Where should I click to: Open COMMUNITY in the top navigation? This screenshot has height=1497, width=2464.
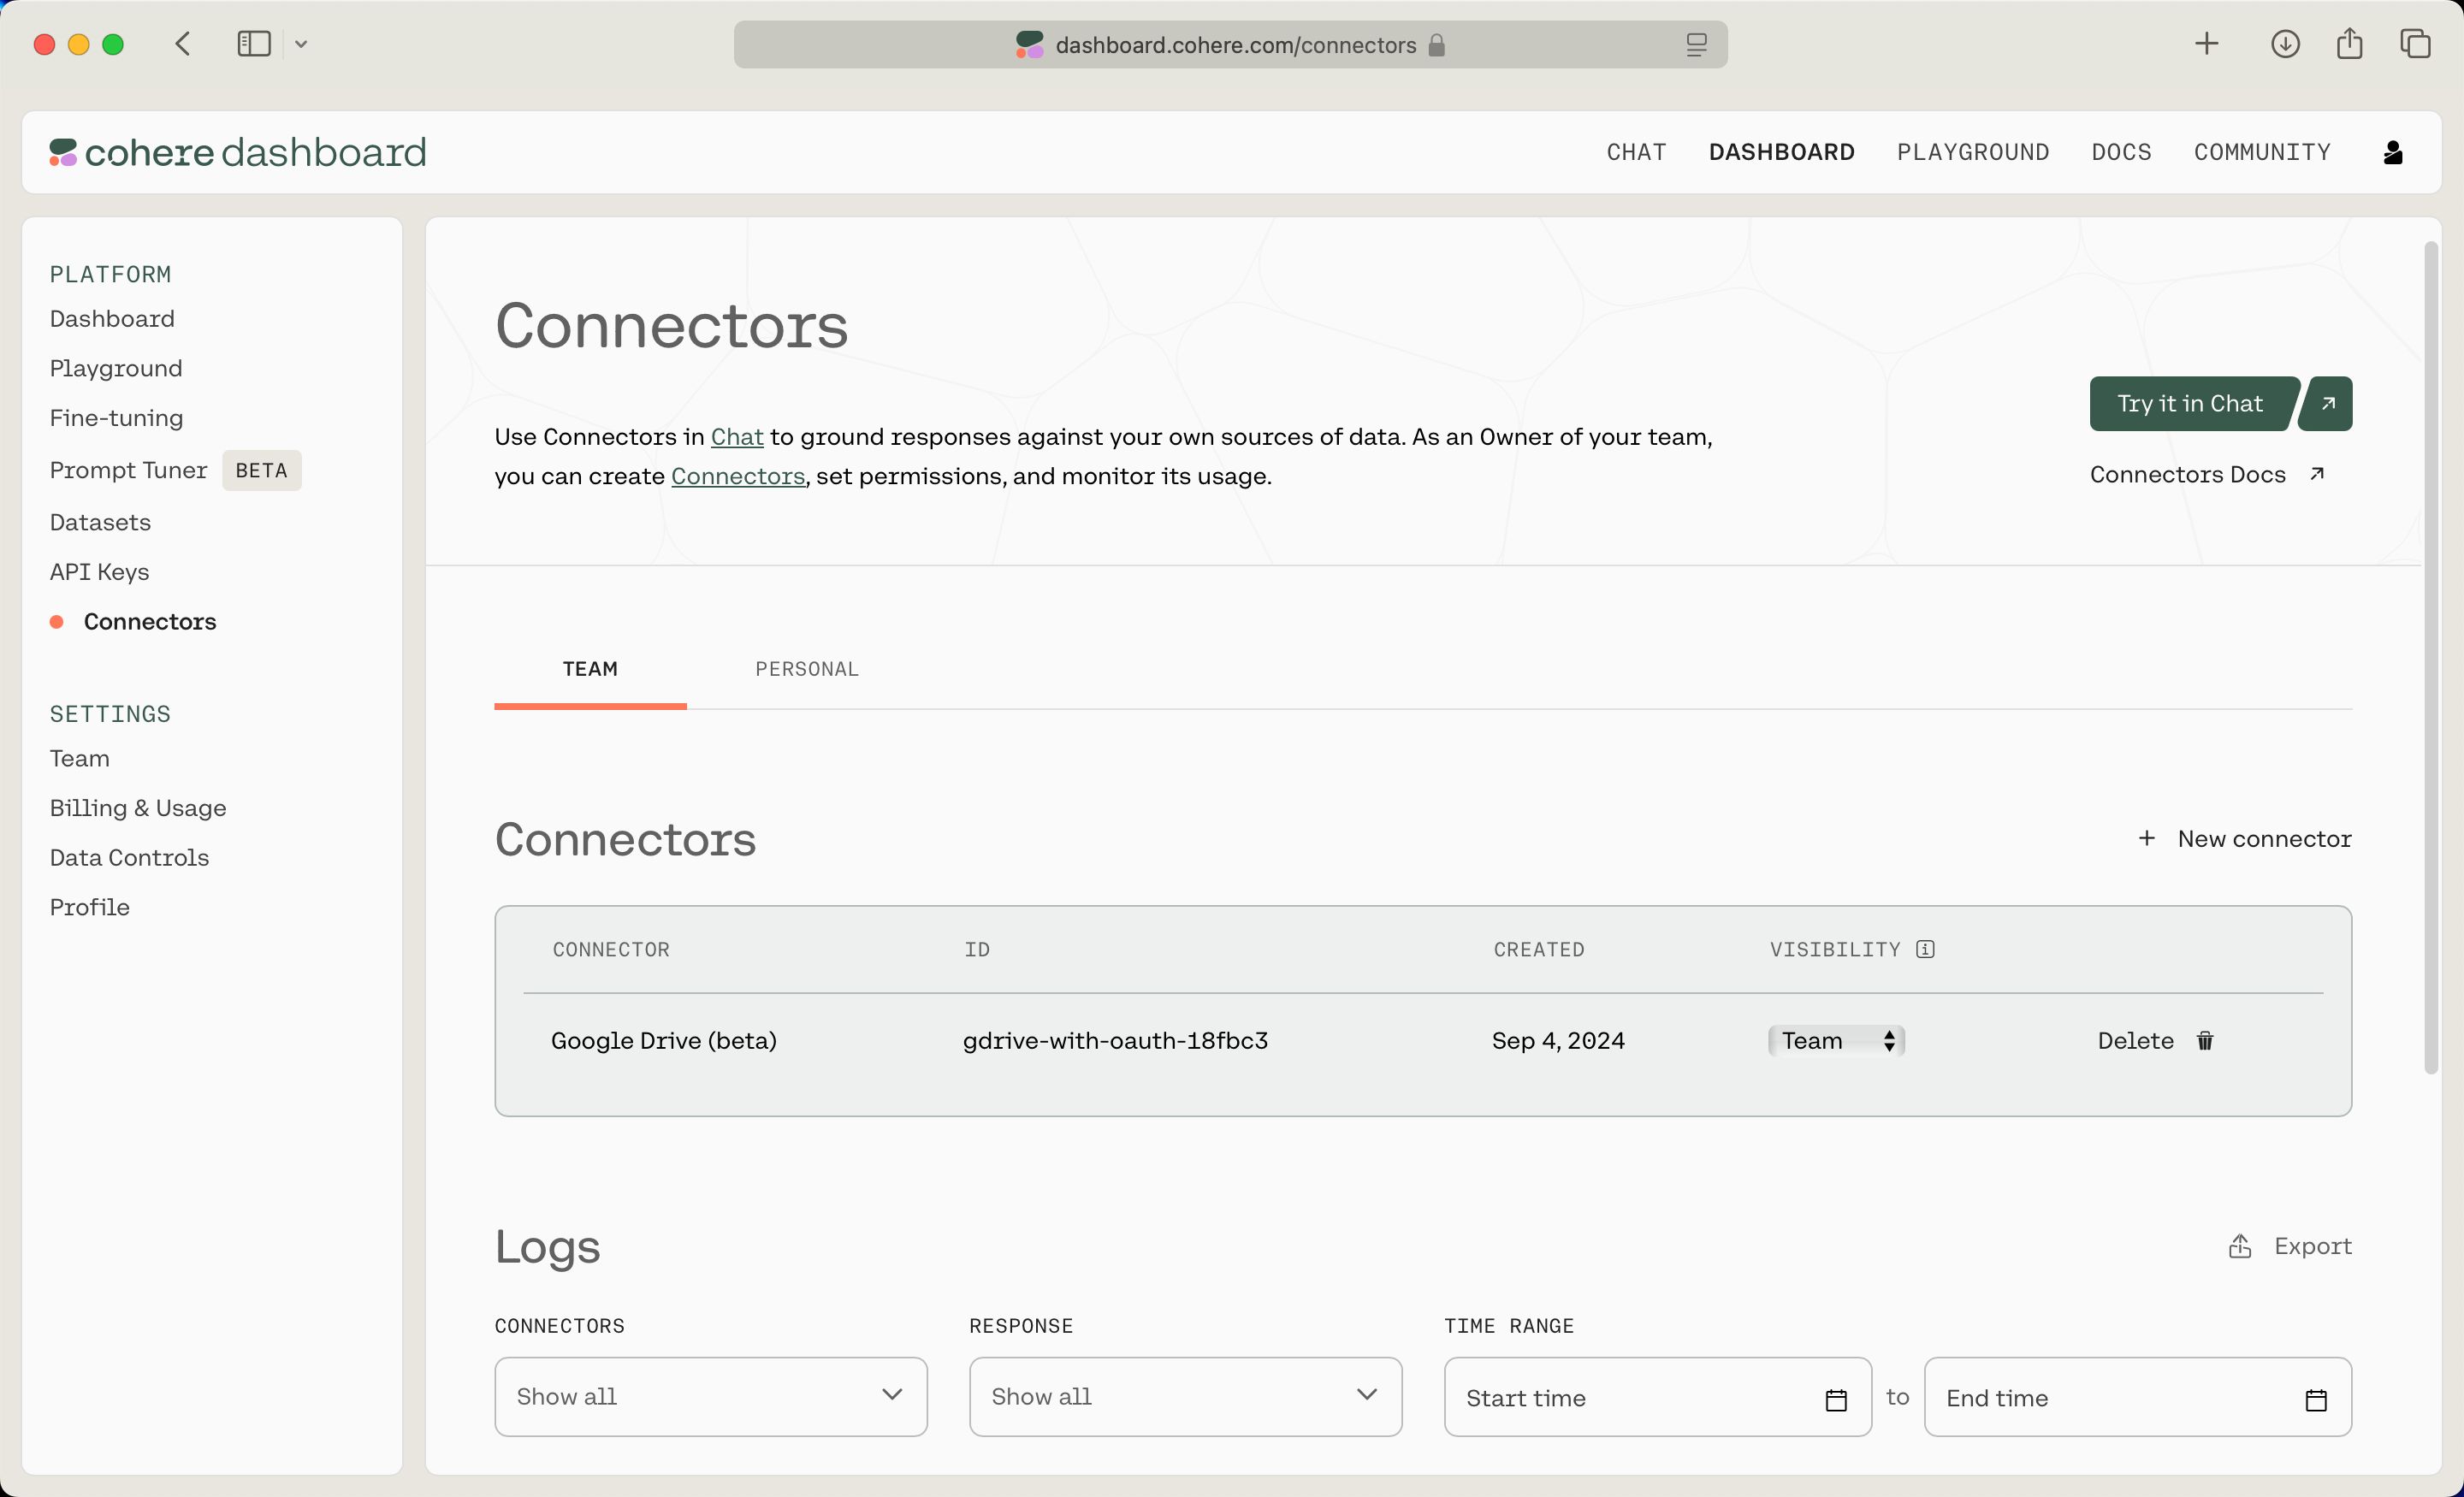click(2262, 152)
